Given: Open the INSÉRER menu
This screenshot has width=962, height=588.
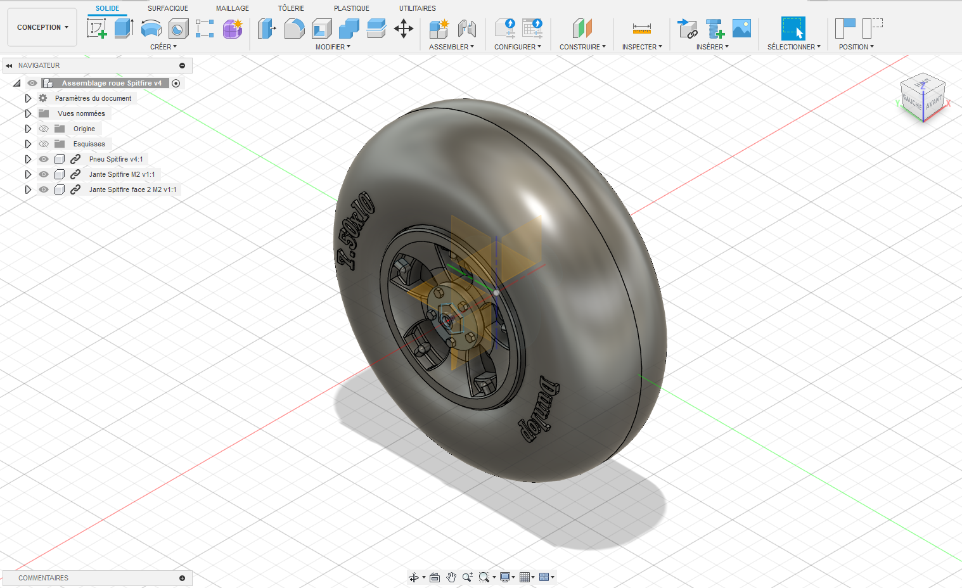Looking at the screenshot, I should point(712,47).
